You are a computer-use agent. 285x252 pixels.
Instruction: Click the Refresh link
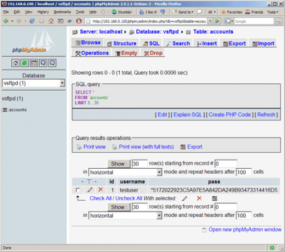point(266,115)
